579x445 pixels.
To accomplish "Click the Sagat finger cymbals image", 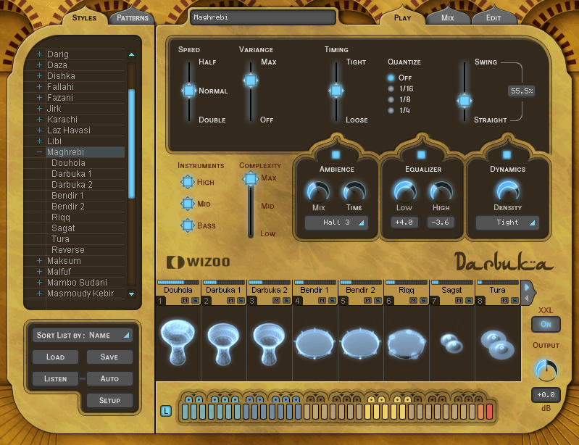I will coord(452,344).
